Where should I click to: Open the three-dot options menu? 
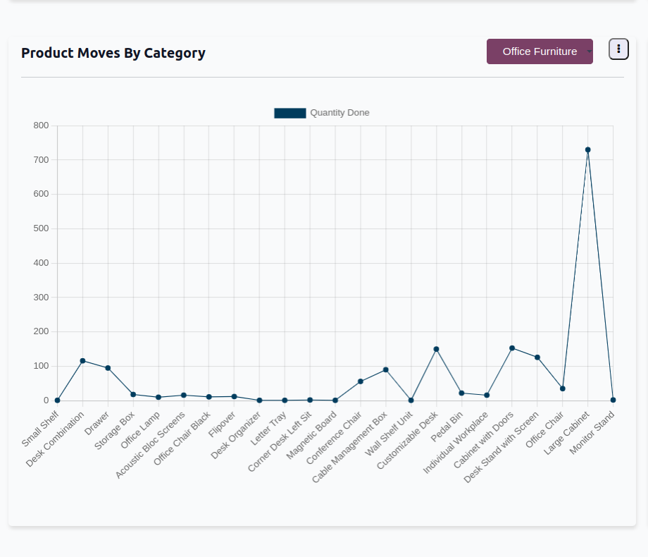(x=618, y=49)
